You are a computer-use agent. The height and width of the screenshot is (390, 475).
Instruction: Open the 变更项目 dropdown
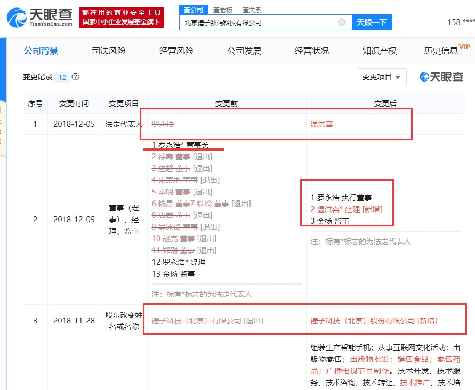[x=381, y=76]
